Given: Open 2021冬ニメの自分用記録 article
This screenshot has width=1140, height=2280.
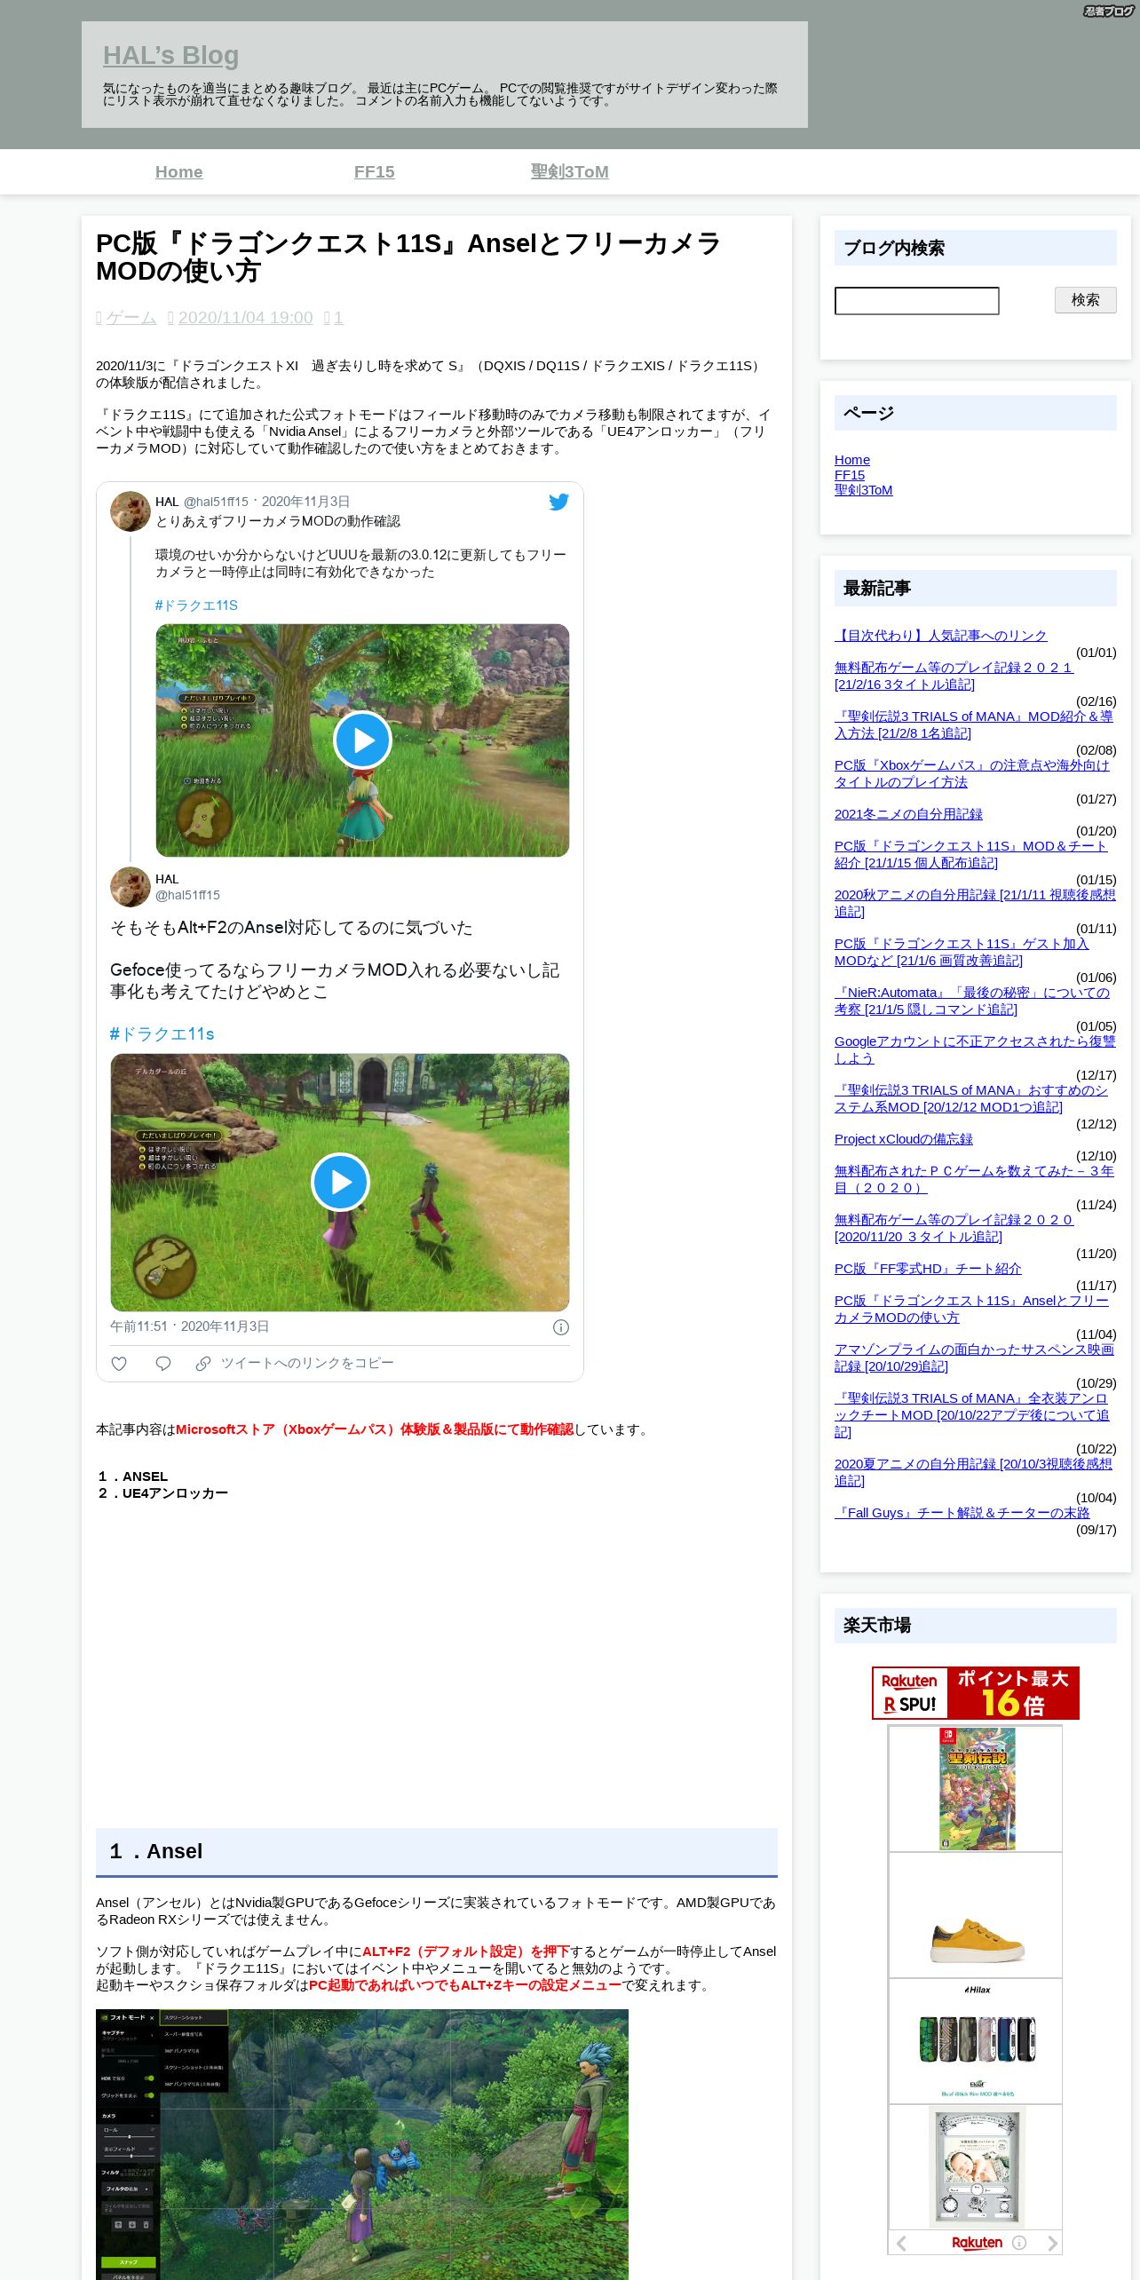Looking at the screenshot, I should point(908,814).
